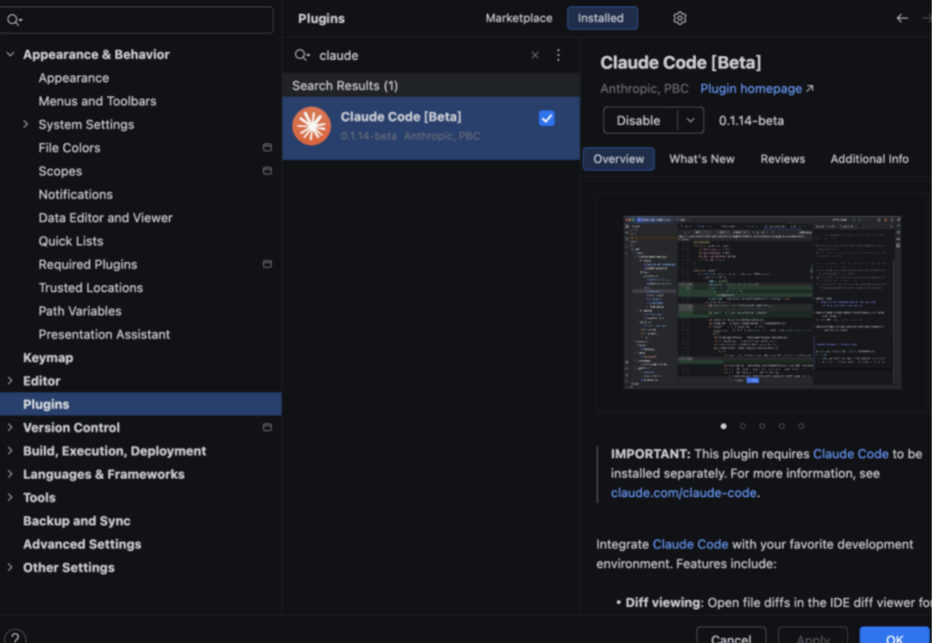This screenshot has width=932, height=643.
Task: Select Claude Code [Beta] search result row
Action: (x=431, y=128)
